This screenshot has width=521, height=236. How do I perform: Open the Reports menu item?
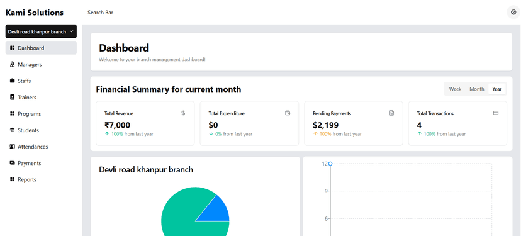pyautogui.click(x=41, y=179)
